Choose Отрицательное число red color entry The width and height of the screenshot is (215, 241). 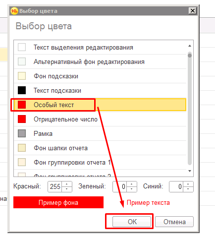point(100,119)
